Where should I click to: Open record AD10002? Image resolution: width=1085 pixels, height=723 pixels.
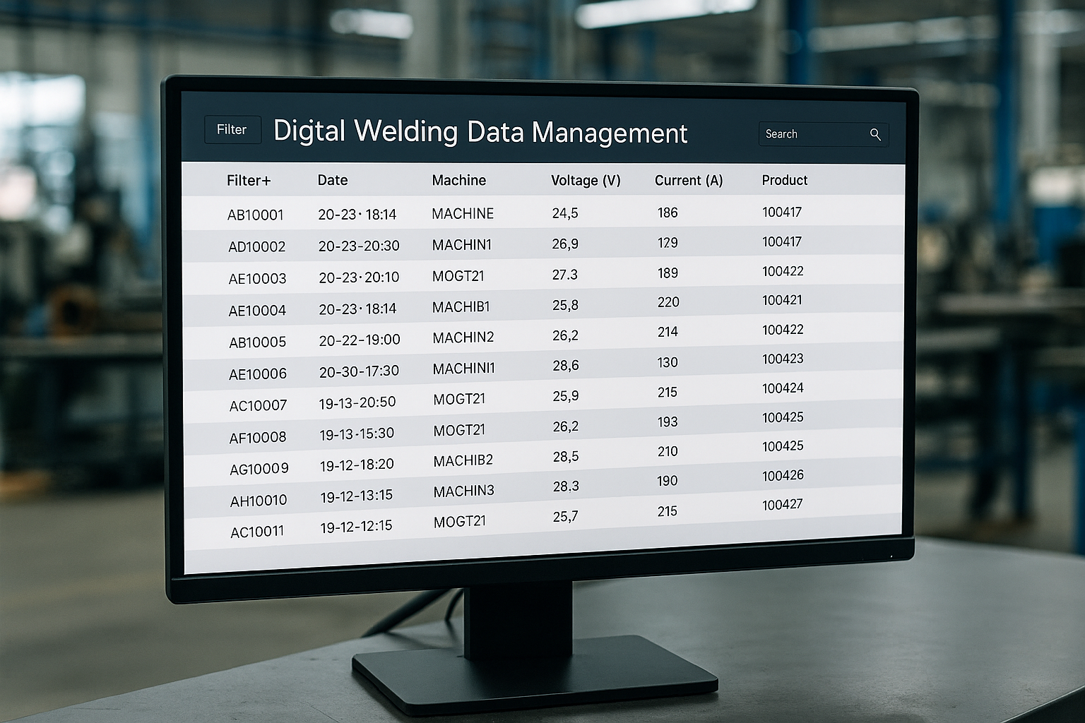(256, 246)
